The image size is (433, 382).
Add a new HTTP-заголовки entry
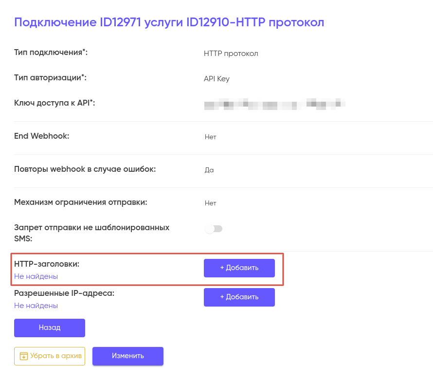[239, 268]
